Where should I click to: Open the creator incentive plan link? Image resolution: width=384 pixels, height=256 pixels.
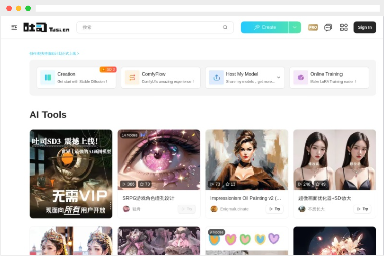point(54,53)
